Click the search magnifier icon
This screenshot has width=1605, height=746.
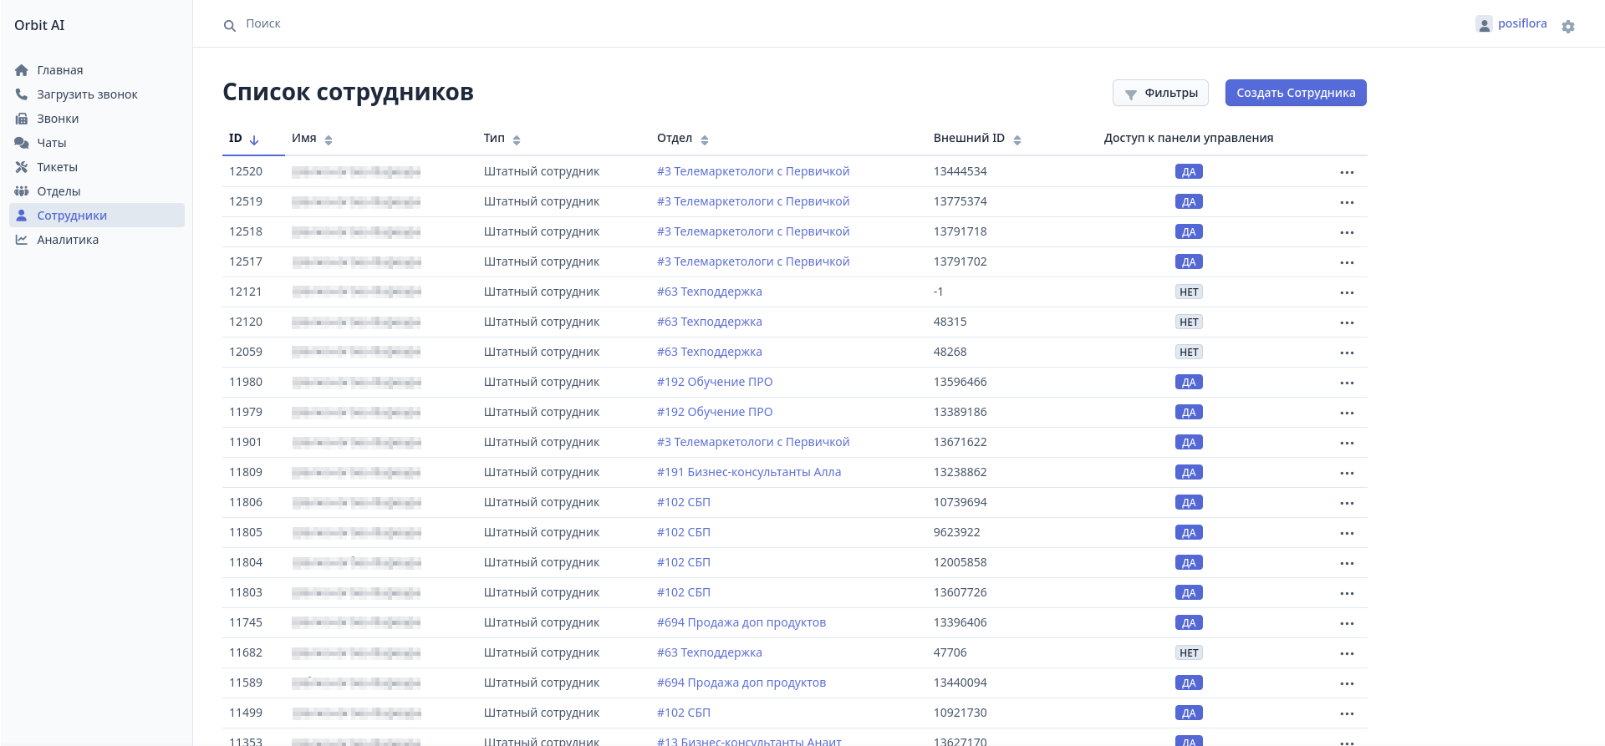[229, 26]
